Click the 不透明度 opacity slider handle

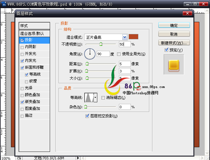pos(101,44)
